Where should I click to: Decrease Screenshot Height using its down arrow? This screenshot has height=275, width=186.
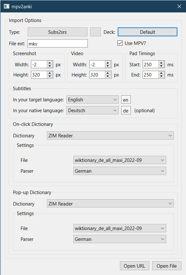click(x=49, y=76)
